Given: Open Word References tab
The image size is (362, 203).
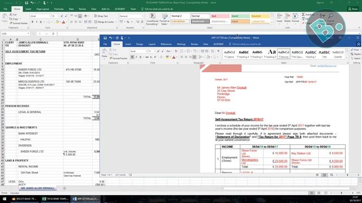Looking at the screenshot, I should pyautogui.click(x=166, y=44).
